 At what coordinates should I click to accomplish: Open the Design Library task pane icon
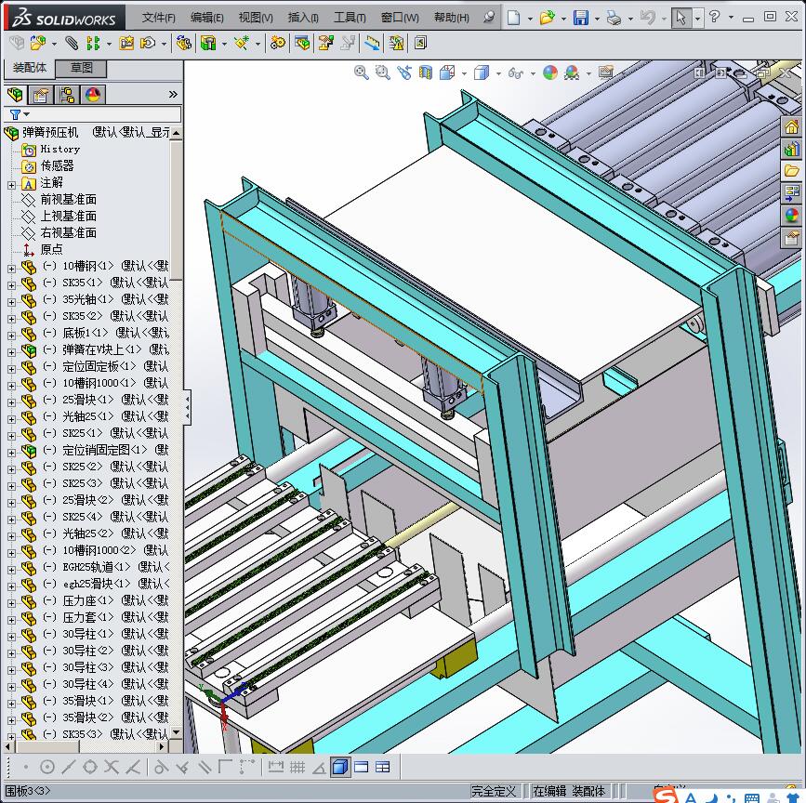click(791, 149)
